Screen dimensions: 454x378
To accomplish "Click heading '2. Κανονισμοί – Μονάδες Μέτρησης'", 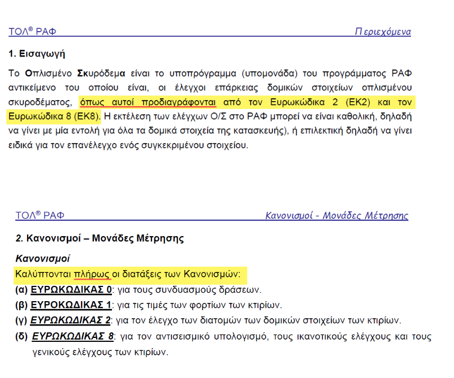I will tap(100, 238).
